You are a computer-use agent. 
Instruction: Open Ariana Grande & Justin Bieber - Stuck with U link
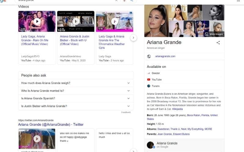pyautogui.click(x=74, y=40)
